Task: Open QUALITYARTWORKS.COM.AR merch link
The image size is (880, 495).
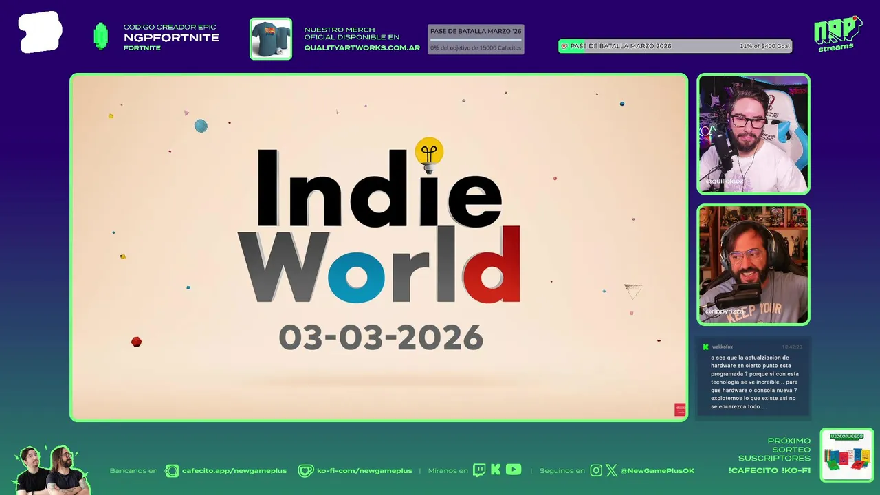Action: [x=362, y=47]
